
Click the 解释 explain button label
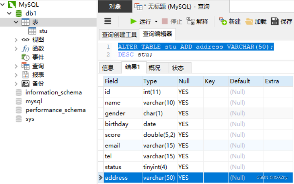pos(202,21)
